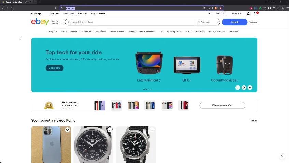Click the blue Search button
Screen dimensions: 289x163
(x=235, y=22)
